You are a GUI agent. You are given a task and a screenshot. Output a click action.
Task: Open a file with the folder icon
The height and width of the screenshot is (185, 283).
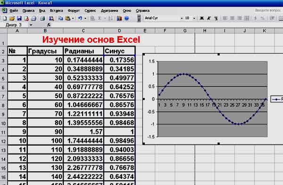pyautogui.click(x=12, y=18)
